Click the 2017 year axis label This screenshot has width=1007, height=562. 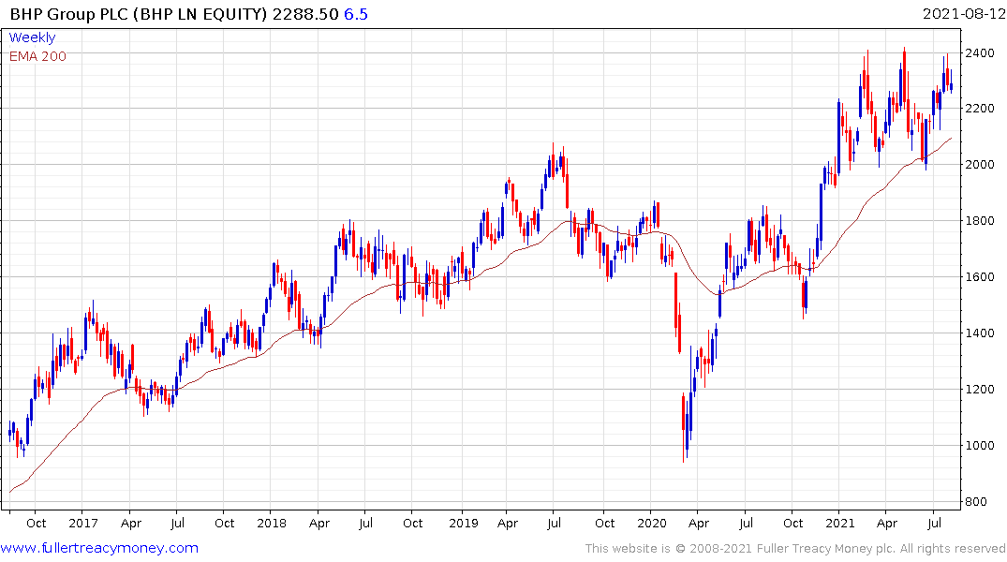coord(82,523)
